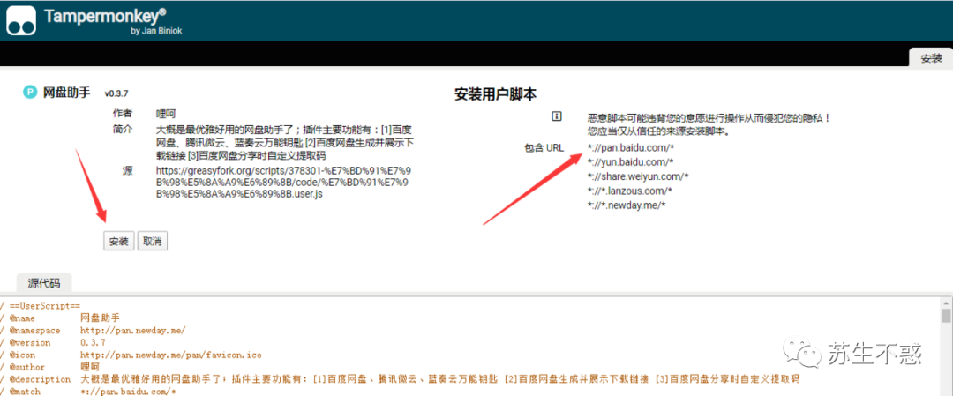Click the greasyfork.org source URL text
This screenshot has height=396, width=953.
pyautogui.click(x=284, y=183)
